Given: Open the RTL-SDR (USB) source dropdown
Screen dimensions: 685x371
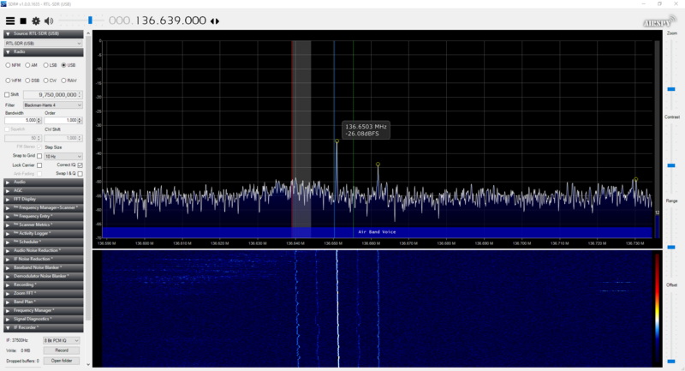Looking at the screenshot, I should pyautogui.click(x=43, y=42).
